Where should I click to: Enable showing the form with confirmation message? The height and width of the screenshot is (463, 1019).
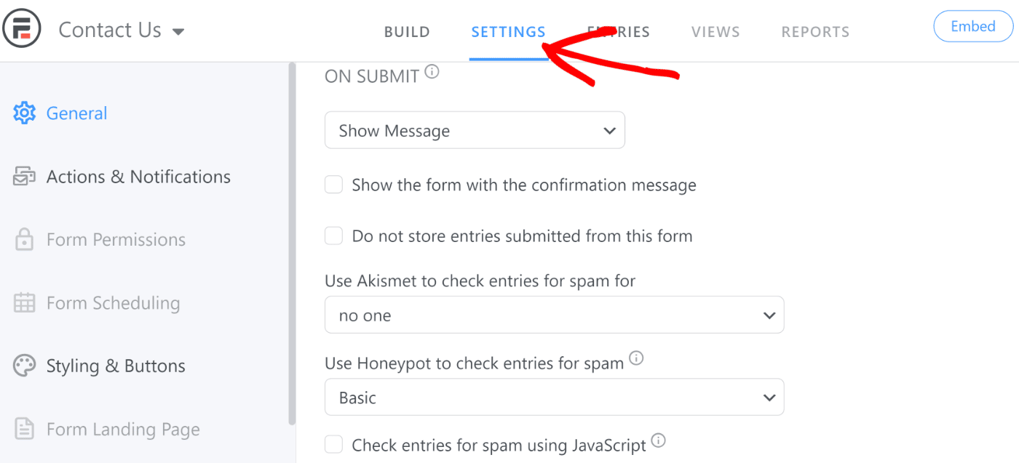point(333,185)
